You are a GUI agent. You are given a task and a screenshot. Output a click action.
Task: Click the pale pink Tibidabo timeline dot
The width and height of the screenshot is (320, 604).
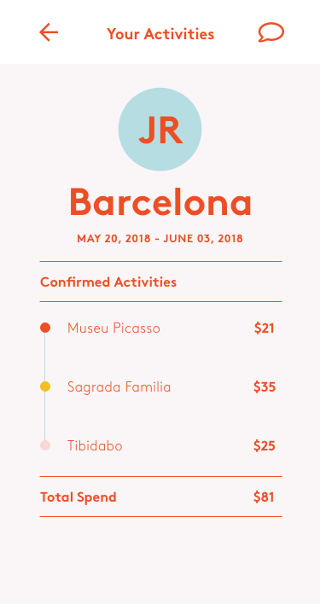45,445
